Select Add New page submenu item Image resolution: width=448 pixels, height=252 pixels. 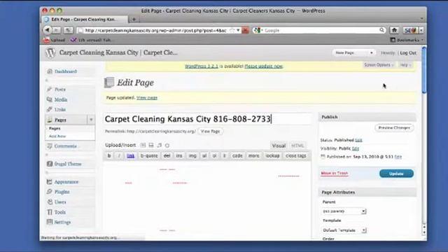pos(57,136)
